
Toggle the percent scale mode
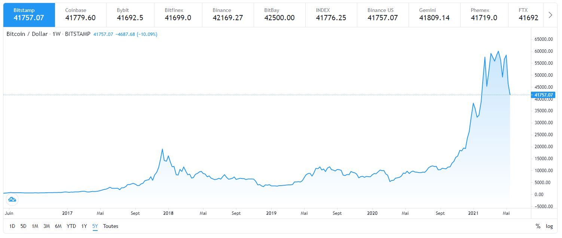pos(538,226)
